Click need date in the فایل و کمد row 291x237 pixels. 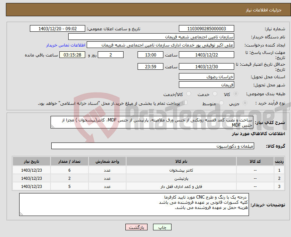tap(32, 186)
